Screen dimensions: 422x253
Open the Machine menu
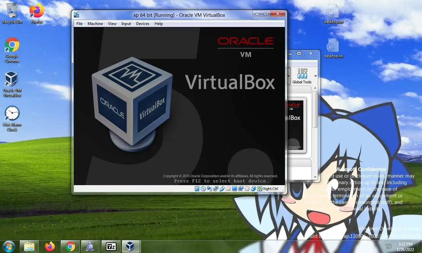point(95,24)
